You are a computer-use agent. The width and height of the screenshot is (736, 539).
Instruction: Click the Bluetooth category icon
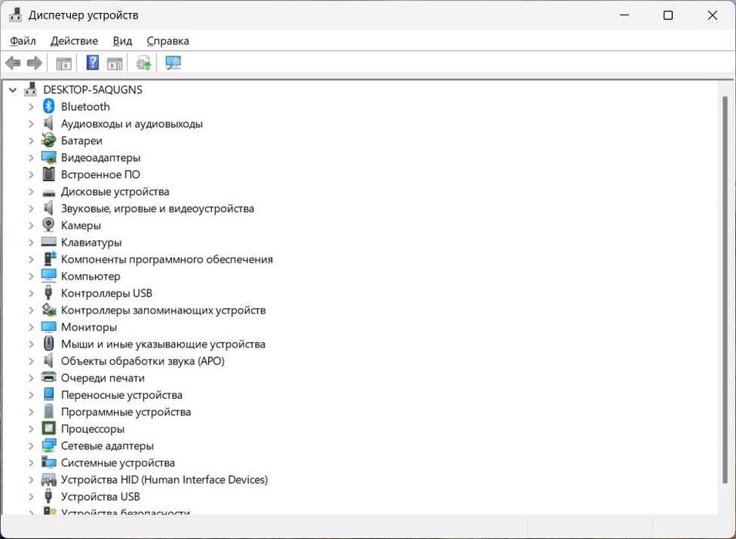tap(49, 106)
